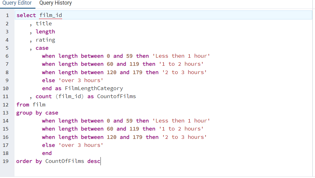Click 'length' column on line 3
The image size is (315, 178).
45,32
